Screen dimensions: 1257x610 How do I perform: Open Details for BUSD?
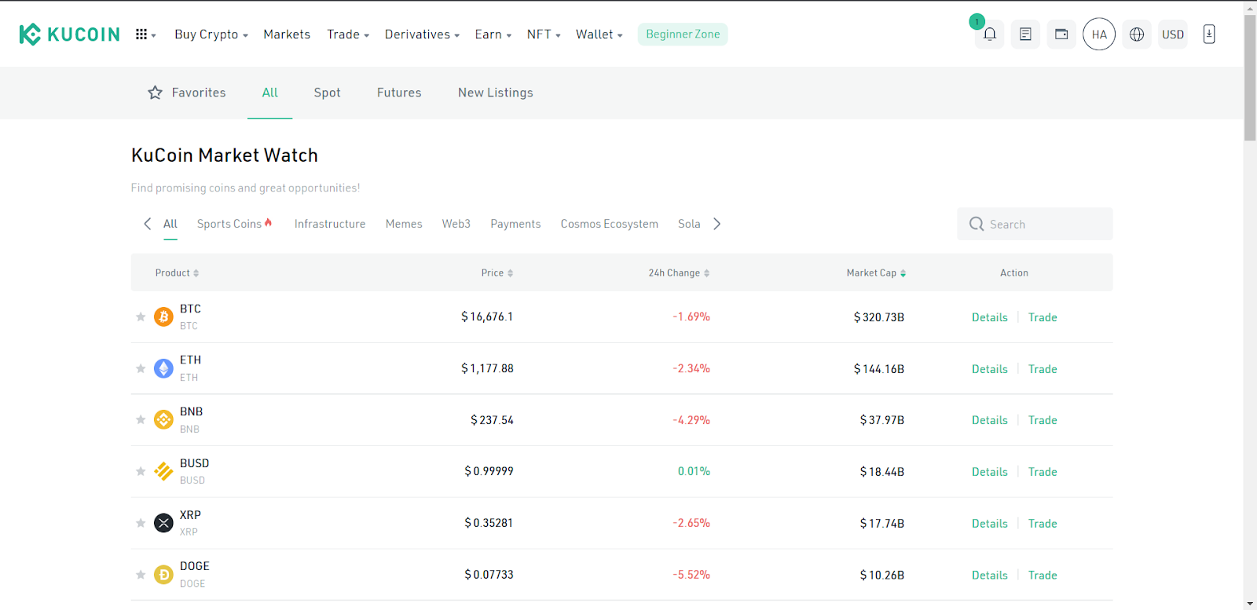coord(990,472)
